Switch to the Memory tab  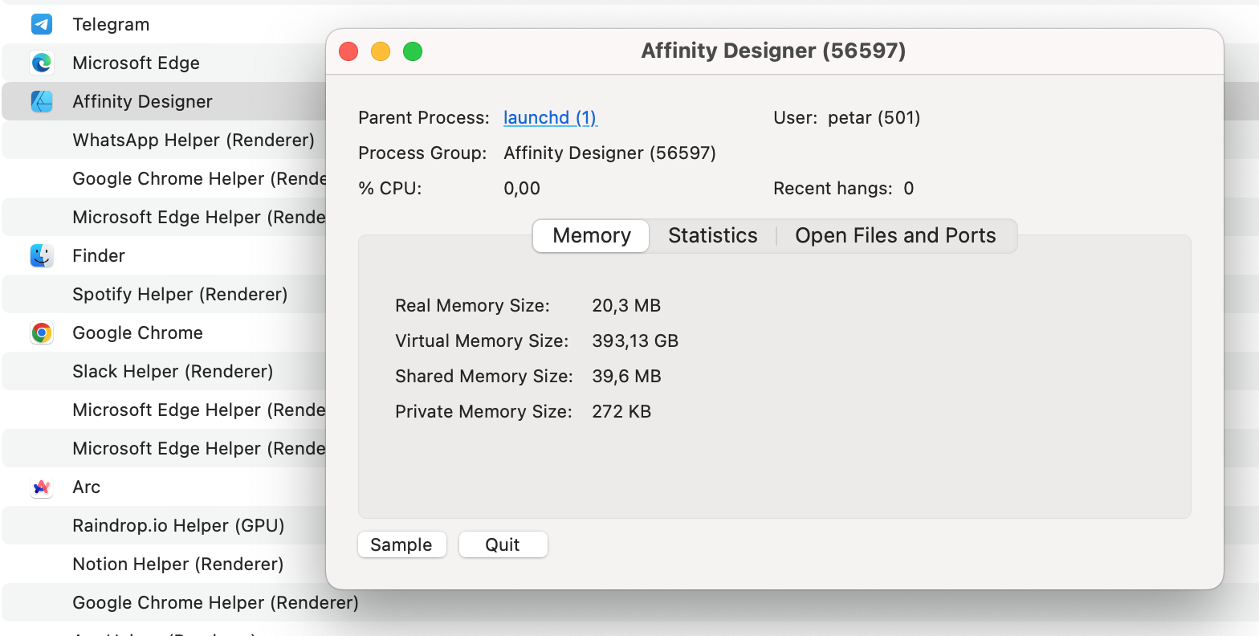click(591, 235)
